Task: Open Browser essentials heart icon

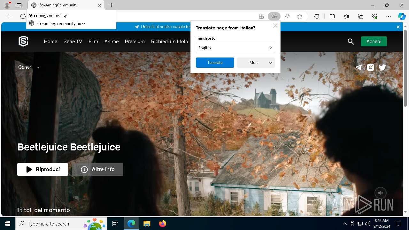Action: 374,16
